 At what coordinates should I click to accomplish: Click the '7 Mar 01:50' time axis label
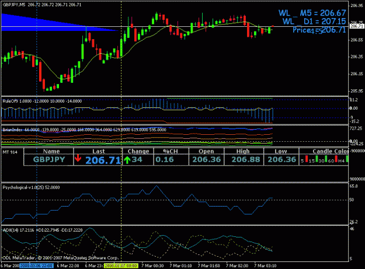coord(209,265)
